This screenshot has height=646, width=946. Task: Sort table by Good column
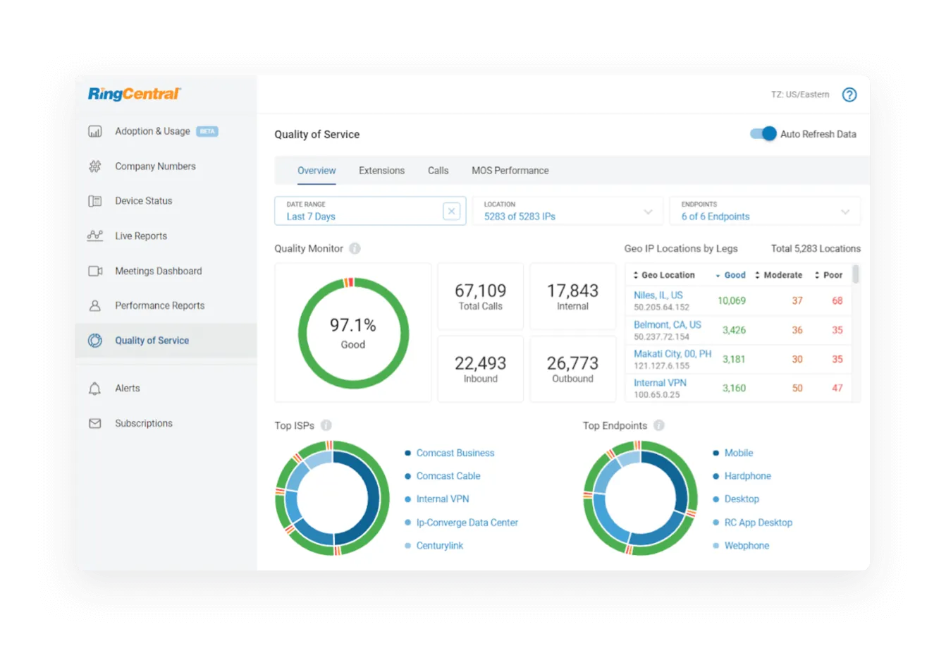coord(734,275)
